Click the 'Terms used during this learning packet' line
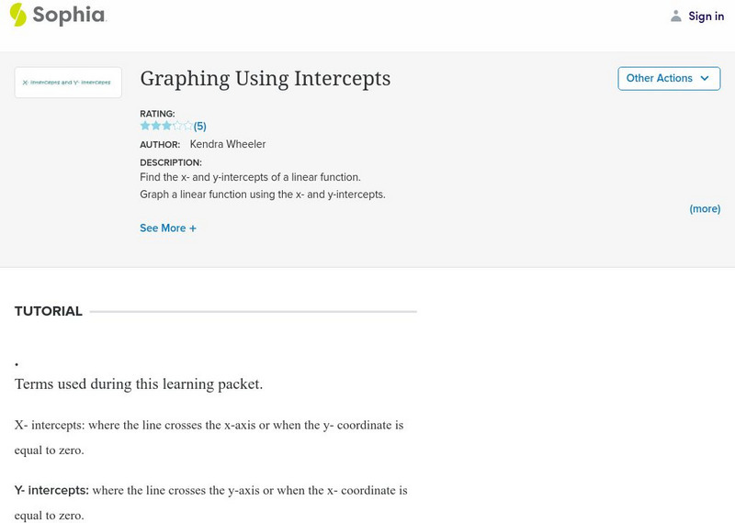Image resolution: width=735 pixels, height=523 pixels. coord(139,384)
